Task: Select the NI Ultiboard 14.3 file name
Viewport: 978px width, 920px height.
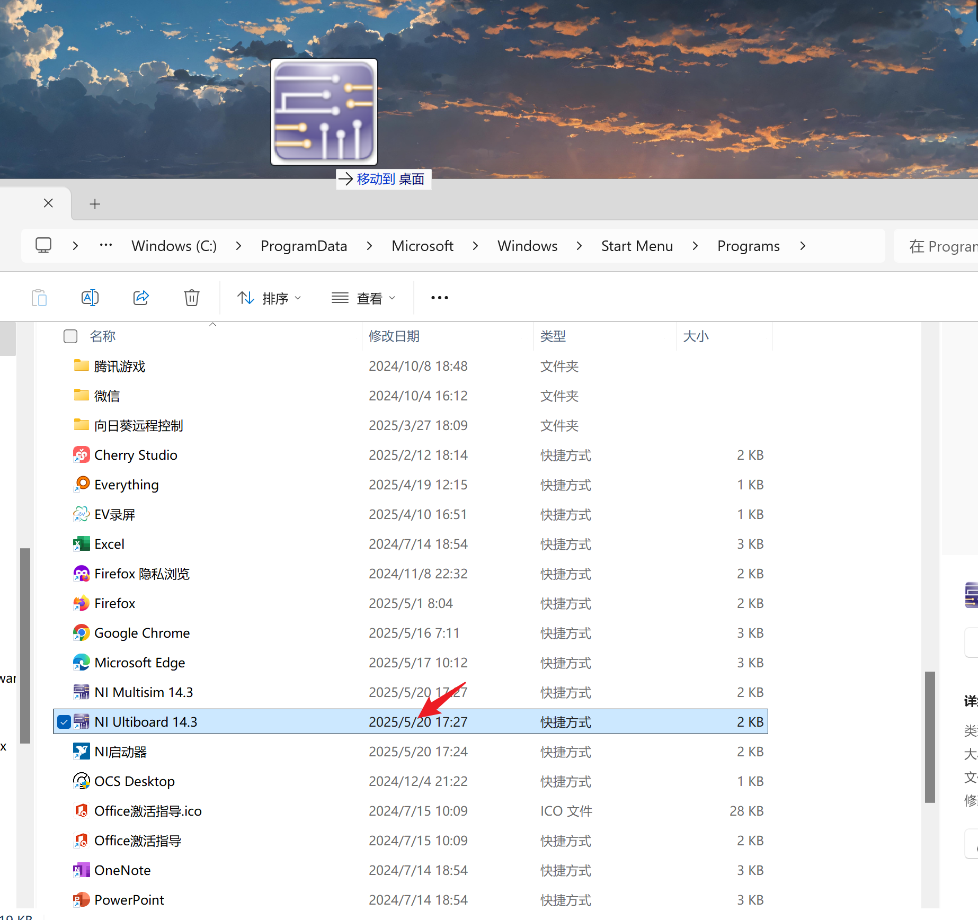Action: (146, 722)
